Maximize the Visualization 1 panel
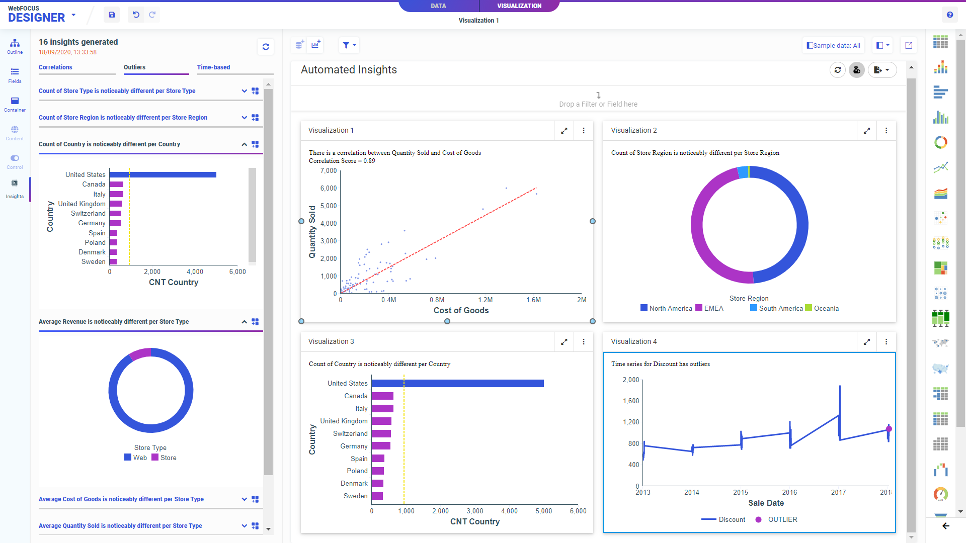 [564, 131]
